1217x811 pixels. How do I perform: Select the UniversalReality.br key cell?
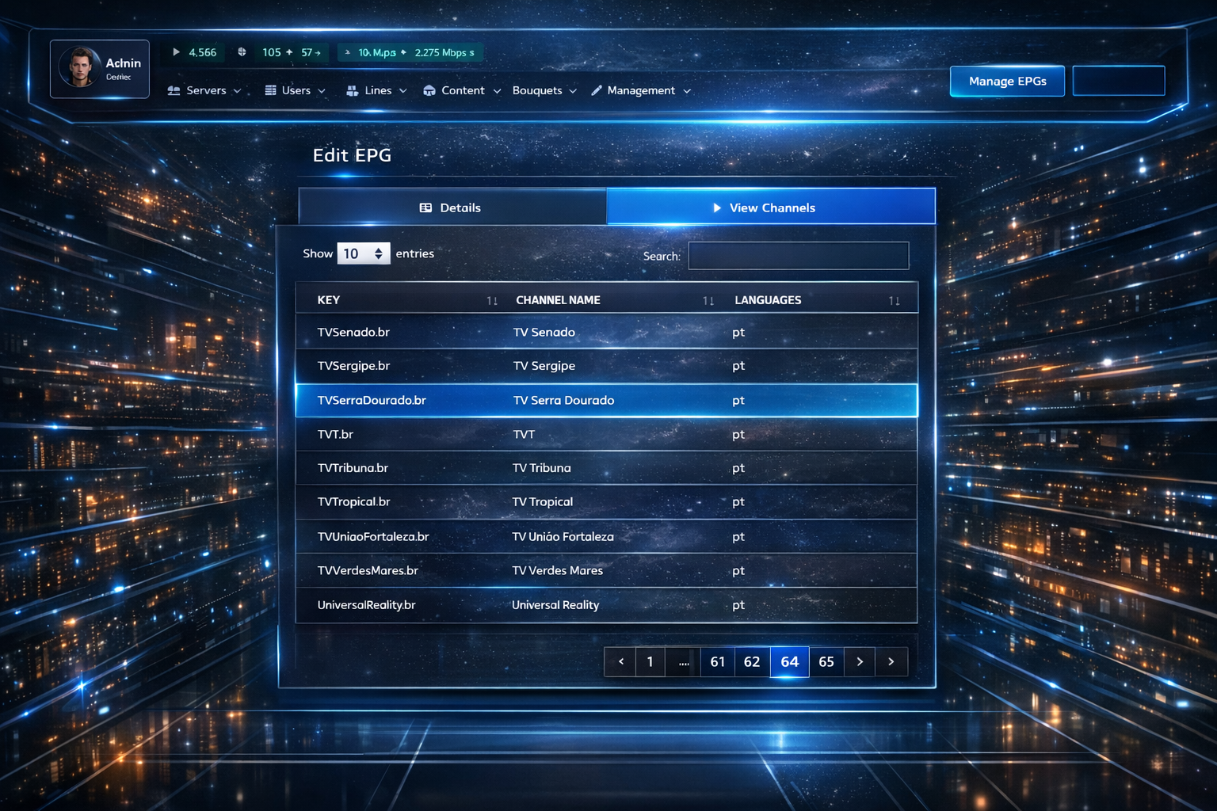tap(366, 605)
